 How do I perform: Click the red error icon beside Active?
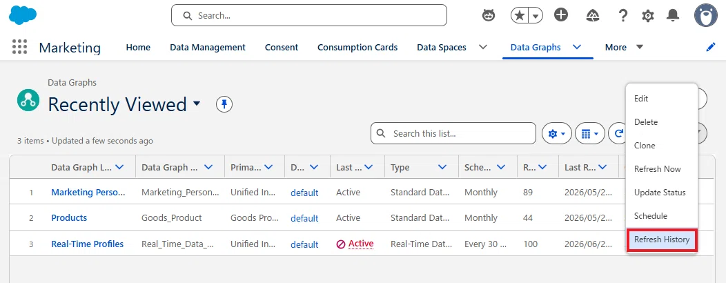(341, 244)
